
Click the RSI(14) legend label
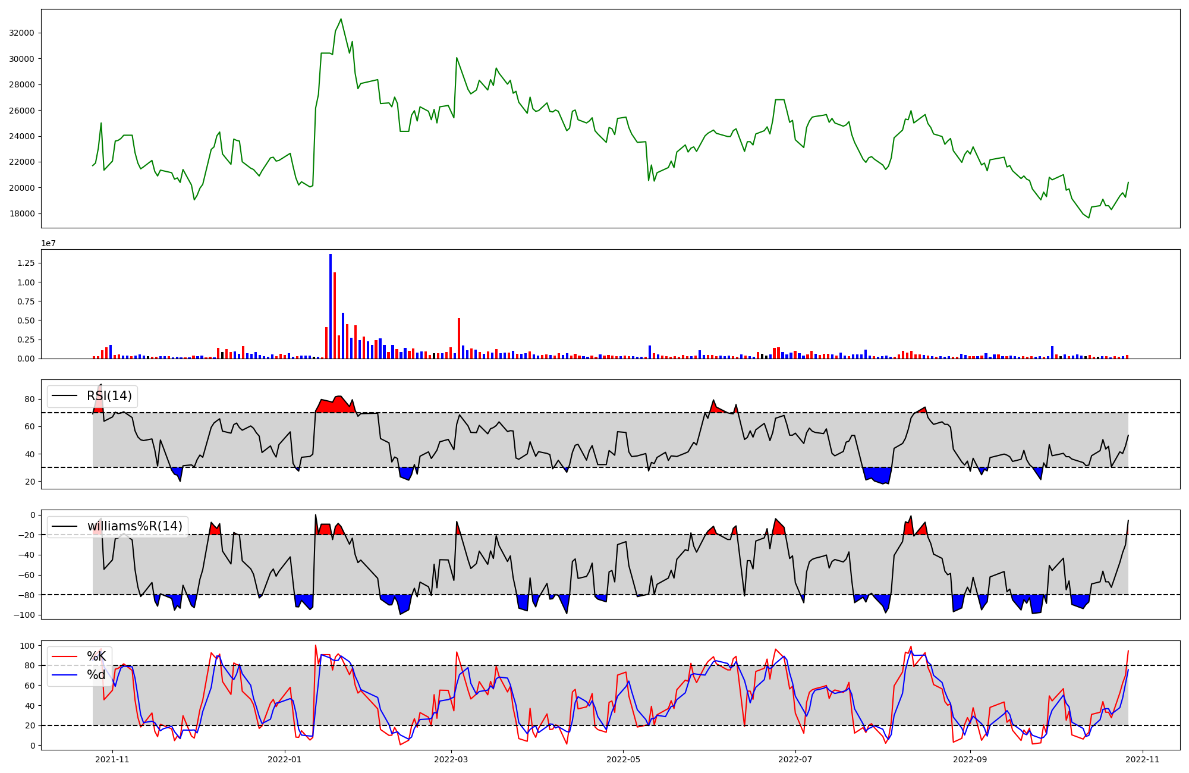tap(109, 396)
